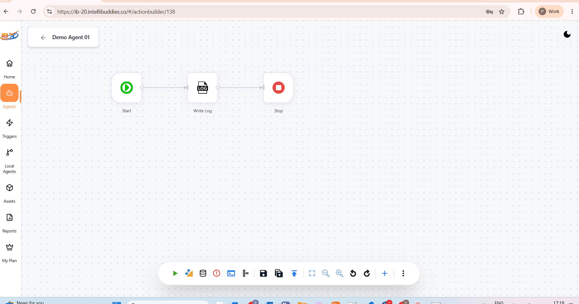Redo the last action
The image size is (579, 304).
pos(367,273)
